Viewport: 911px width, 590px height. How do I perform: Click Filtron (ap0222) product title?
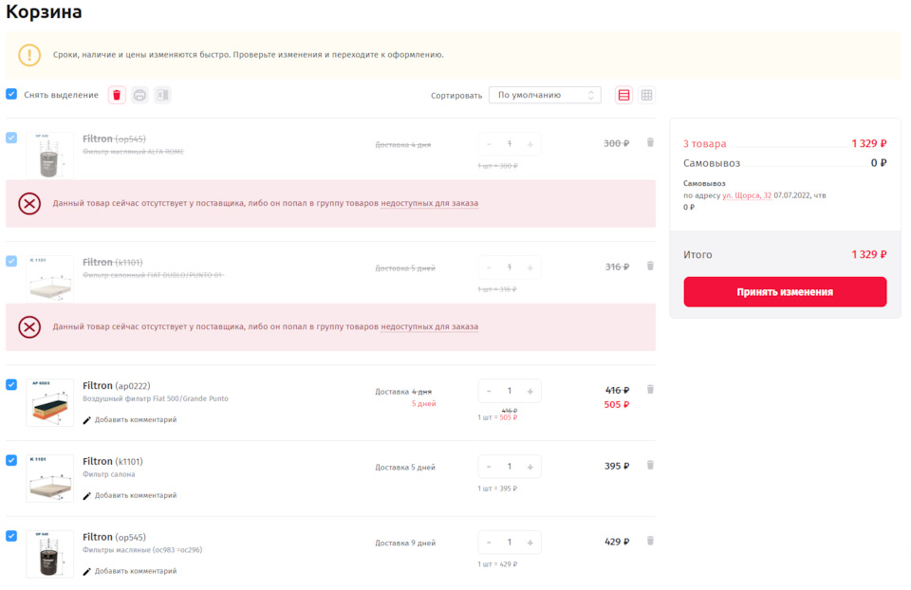(116, 386)
